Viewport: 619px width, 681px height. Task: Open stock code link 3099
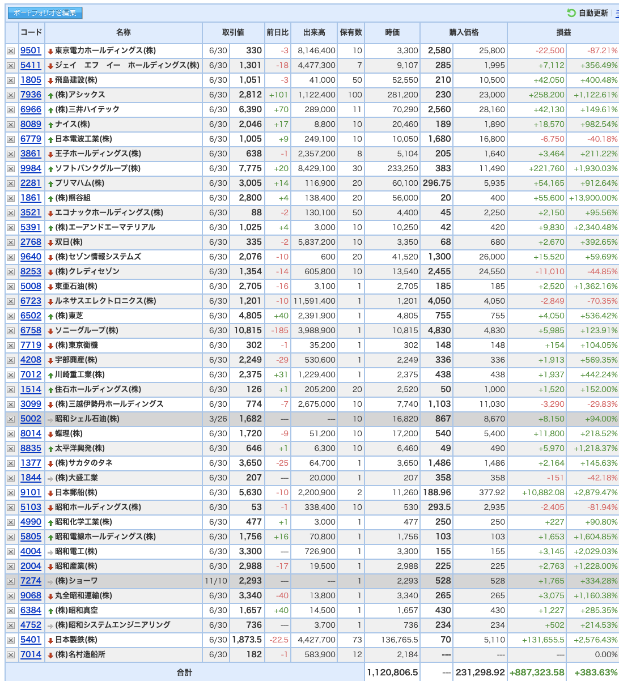(x=31, y=404)
